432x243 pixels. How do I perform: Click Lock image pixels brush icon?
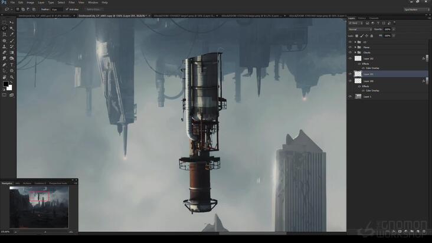(x=362, y=36)
